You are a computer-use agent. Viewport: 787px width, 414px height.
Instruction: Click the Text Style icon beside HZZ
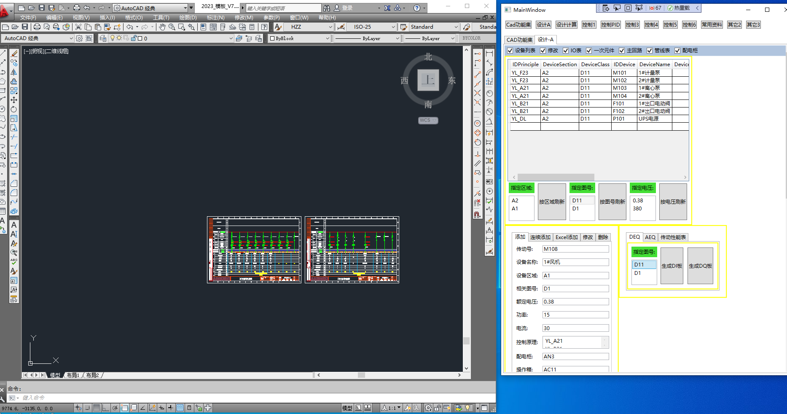point(278,27)
